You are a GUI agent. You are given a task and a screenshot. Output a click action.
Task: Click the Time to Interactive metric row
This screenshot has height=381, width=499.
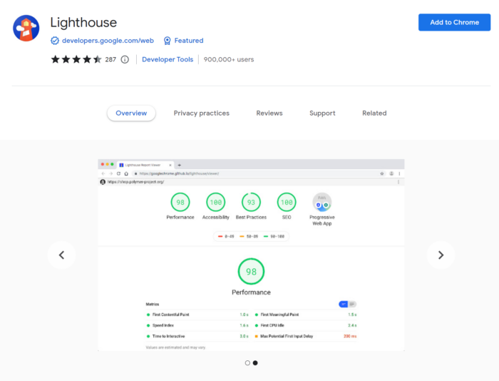tap(197, 336)
